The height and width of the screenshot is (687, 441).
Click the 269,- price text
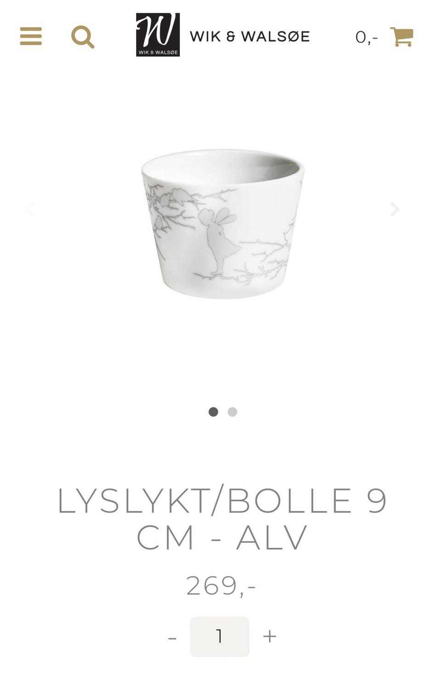pos(221,586)
